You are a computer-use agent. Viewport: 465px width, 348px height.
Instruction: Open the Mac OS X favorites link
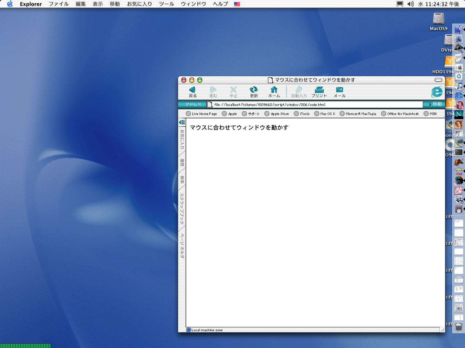tap(325, 114)
